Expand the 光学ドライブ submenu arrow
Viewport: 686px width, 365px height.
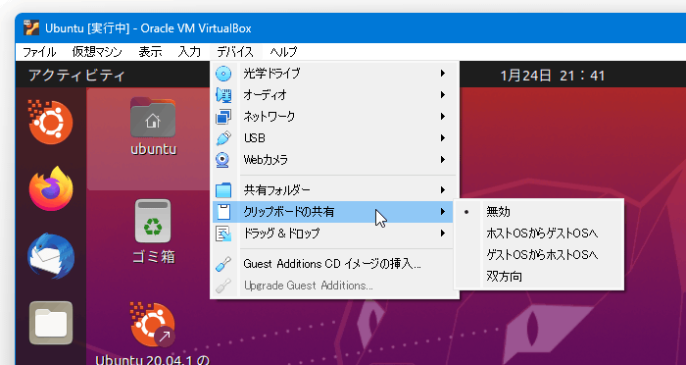[x=443, y=74]
